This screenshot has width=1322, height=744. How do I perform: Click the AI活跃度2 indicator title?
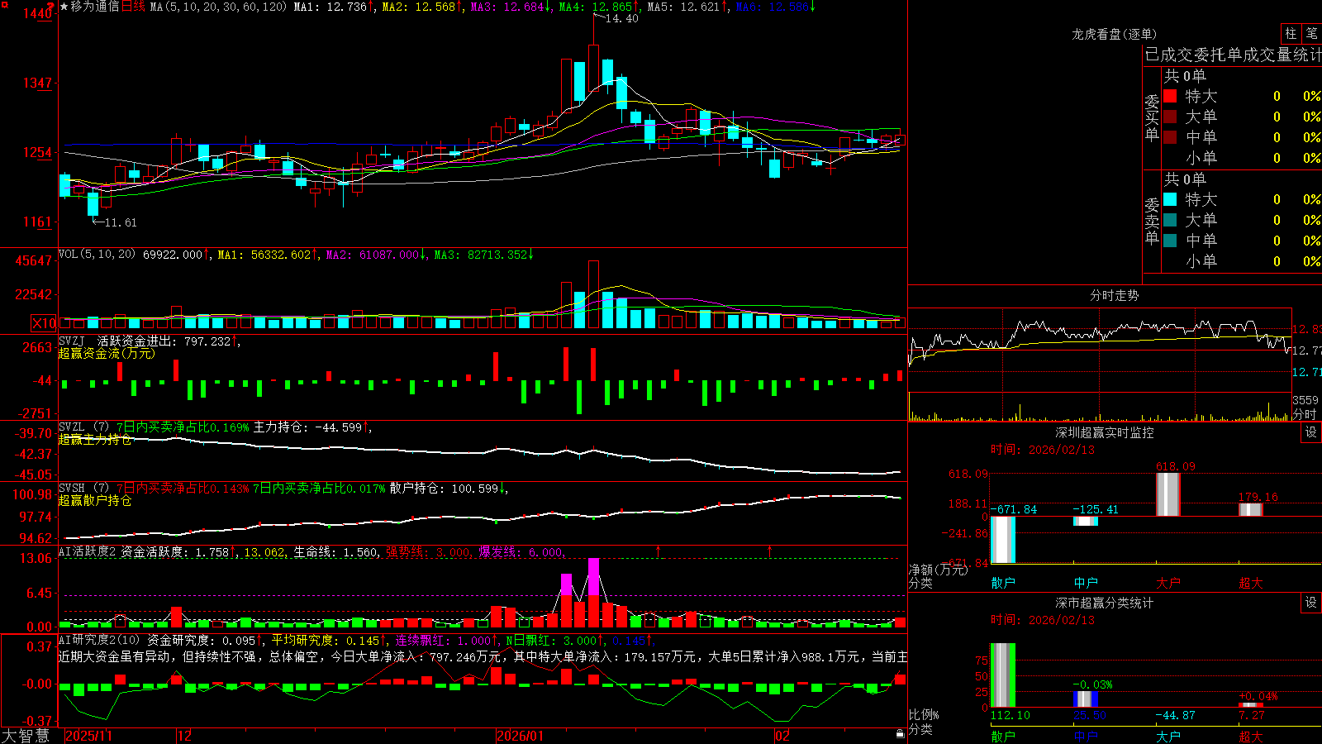click(x=88, y=552)
